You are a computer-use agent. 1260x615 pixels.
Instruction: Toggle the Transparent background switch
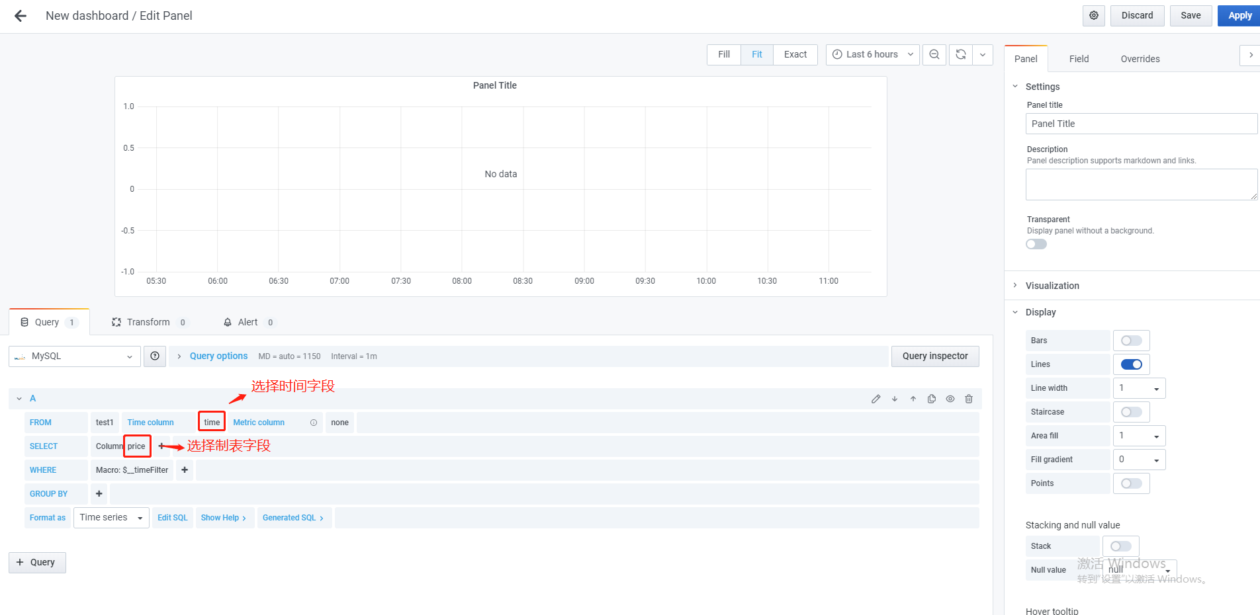coord(1036,244)
